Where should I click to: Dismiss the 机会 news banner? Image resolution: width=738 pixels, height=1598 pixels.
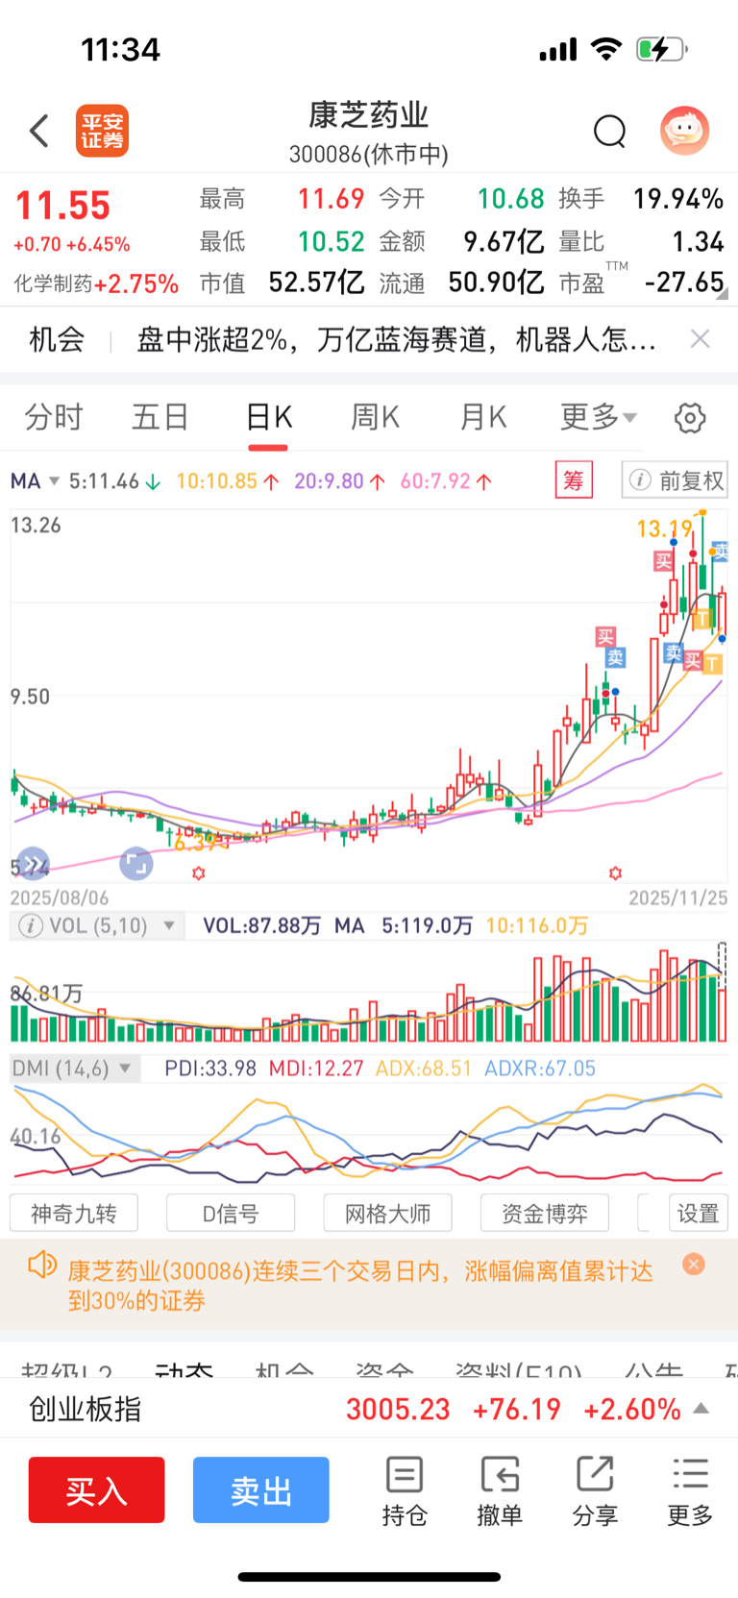tap(701, 338)
